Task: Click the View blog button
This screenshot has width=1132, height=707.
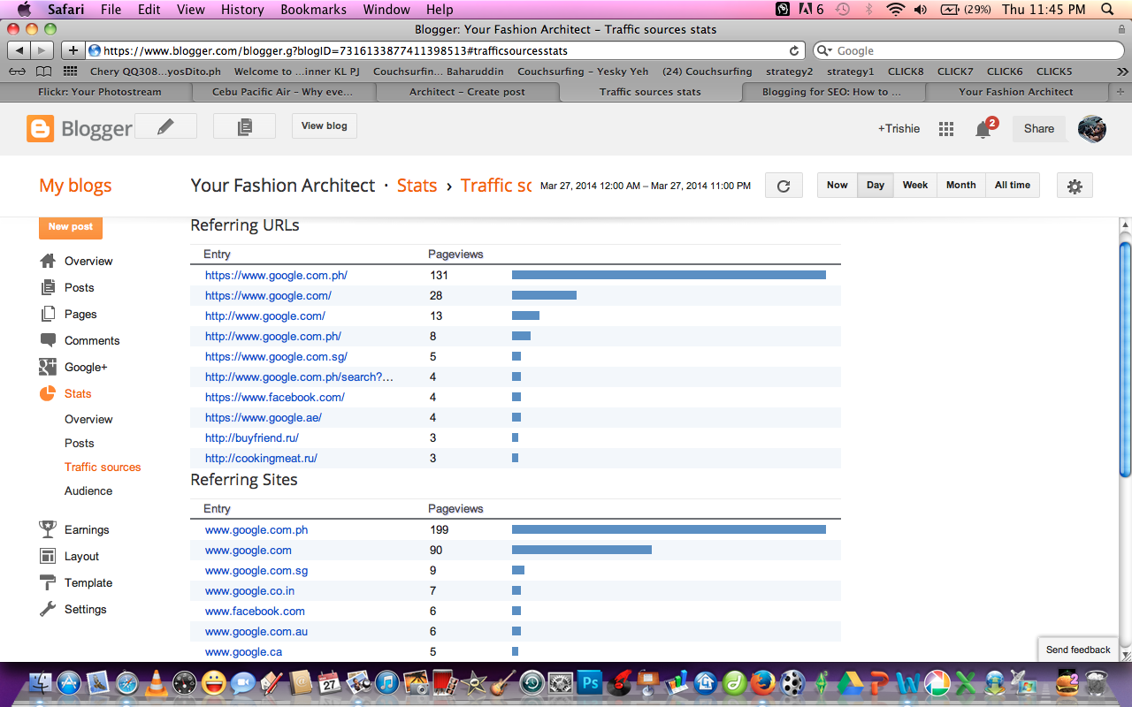Action: (x=325, y=126)
